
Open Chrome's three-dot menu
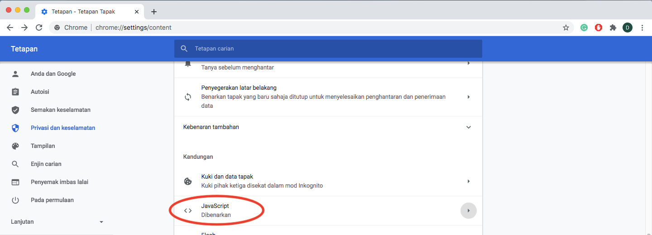(x=642, y=28)
